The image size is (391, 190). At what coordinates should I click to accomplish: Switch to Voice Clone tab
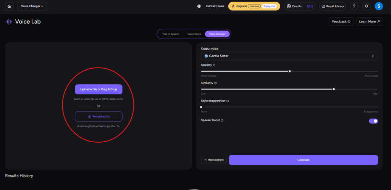click(x=194, y=34)
